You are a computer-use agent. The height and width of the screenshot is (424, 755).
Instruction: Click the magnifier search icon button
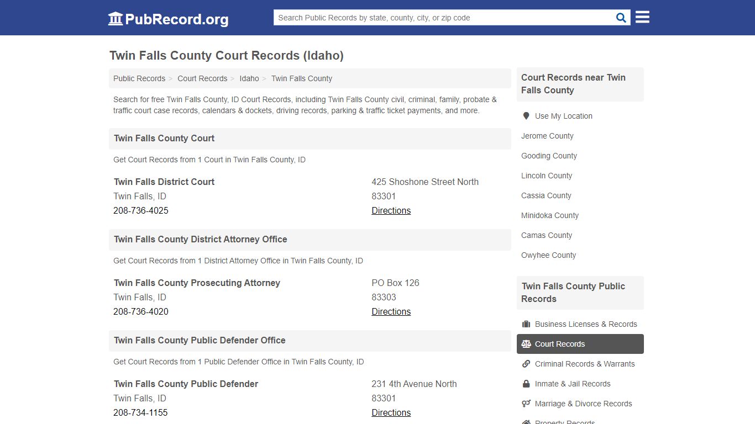tap(621, 18)
